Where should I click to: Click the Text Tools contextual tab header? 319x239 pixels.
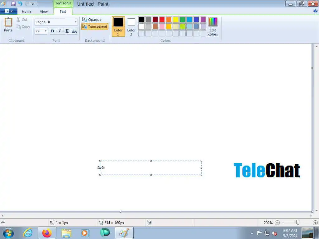pyautogui.click(x=63, y=3)
